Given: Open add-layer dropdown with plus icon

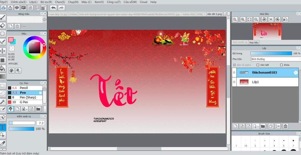Looking at the screenshot, I should (x=256, y=126).
